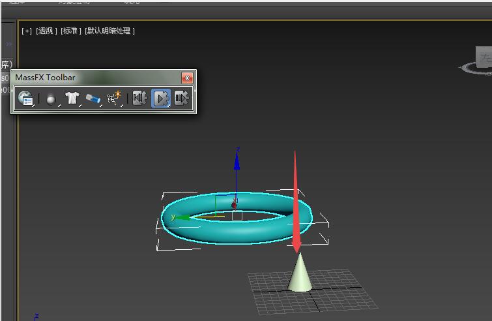
Task: Create ragdoll using the skeleton icon
Action: (114, 99)
